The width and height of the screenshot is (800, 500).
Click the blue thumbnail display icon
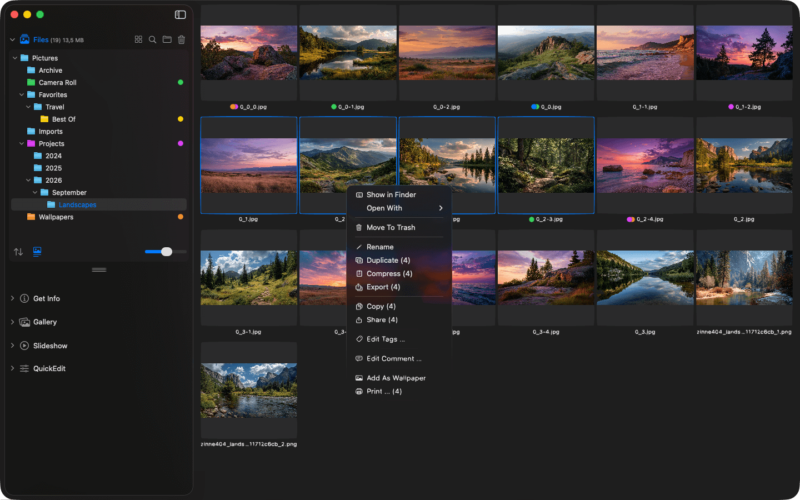(x=37, y=252)
